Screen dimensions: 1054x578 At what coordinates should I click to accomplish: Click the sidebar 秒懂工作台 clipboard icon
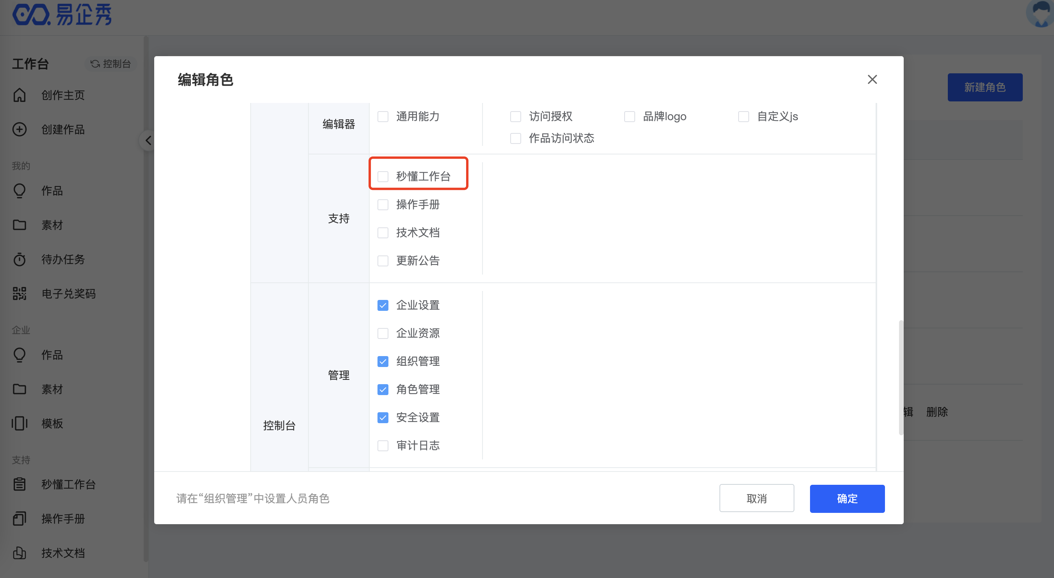click(19, 484)
